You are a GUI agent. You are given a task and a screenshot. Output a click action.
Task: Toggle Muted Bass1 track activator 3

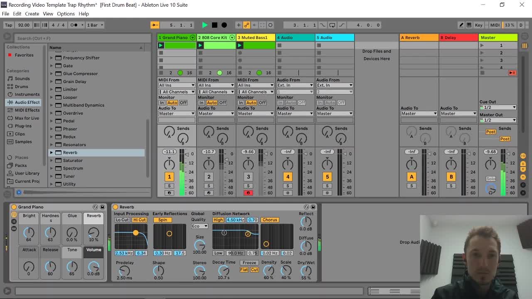pyautogui.click(x=248, y=177)
